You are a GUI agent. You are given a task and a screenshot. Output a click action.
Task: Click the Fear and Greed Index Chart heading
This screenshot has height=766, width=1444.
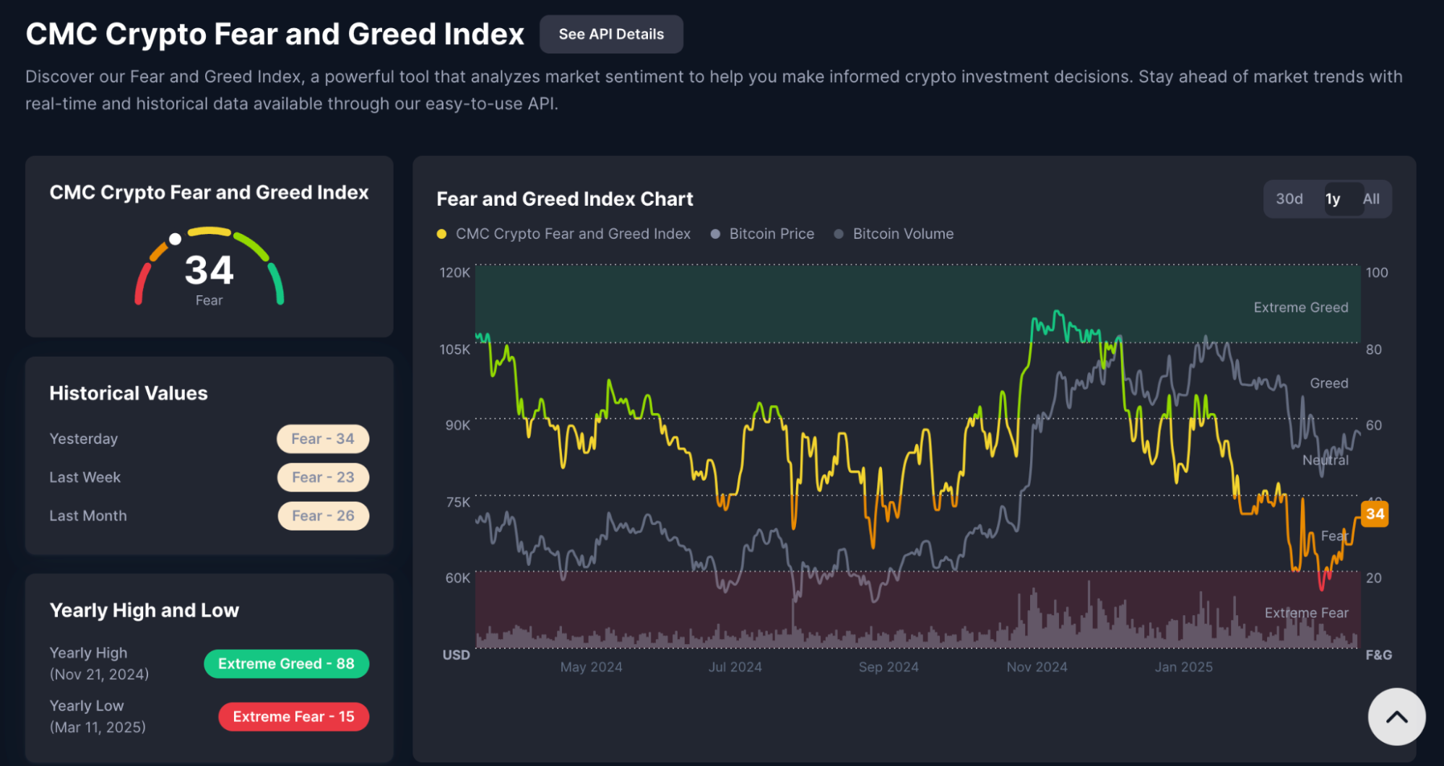click(565, 199)
